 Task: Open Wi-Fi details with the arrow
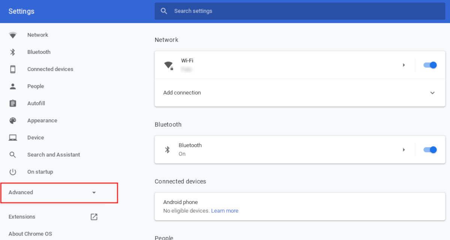tap(404, 65)
